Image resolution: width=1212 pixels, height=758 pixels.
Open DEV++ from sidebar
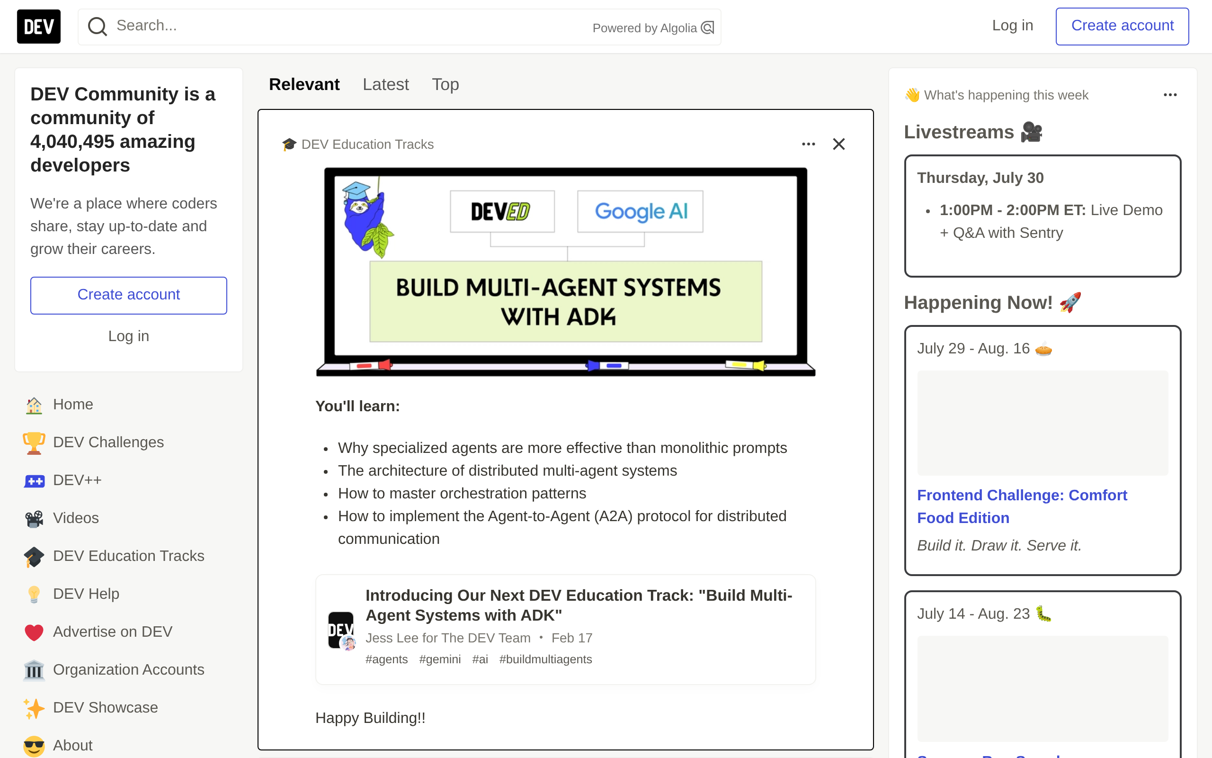tap(129, 480)
